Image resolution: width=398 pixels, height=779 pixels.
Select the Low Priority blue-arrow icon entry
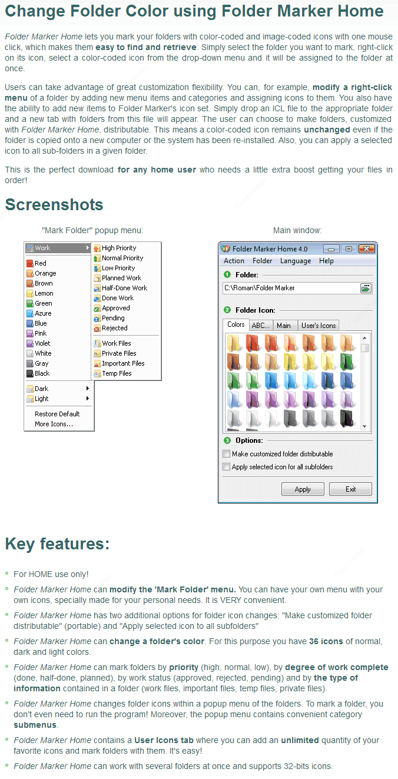[115, 268]
